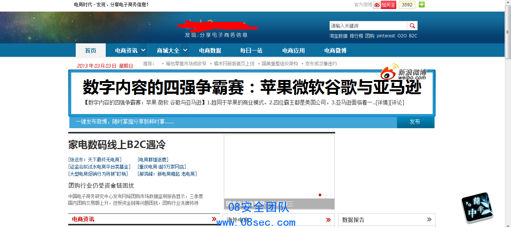Click the 发布 publish button
Screen dimensions: 511x228
415,122
